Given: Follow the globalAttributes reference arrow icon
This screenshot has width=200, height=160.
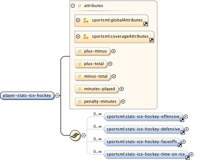Looking at the screenshot, I should click(145, 24).
